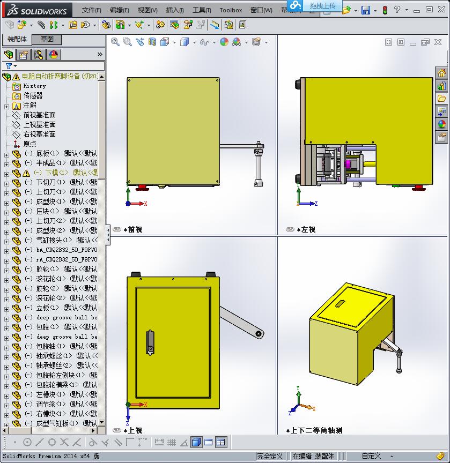Open the ConfigurationManager tab icon
This screenshot has height=463, width=450.
(x=39, y=55)
